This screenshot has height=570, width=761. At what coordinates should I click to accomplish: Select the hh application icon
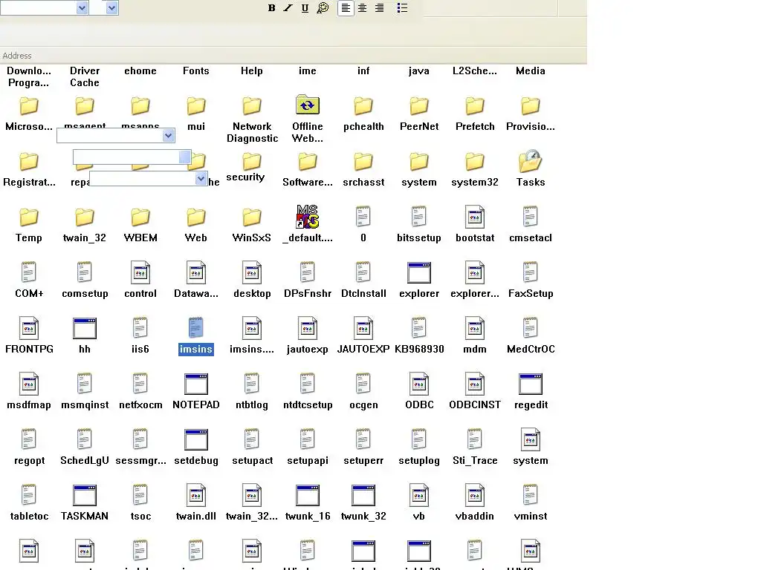[85, 328]
